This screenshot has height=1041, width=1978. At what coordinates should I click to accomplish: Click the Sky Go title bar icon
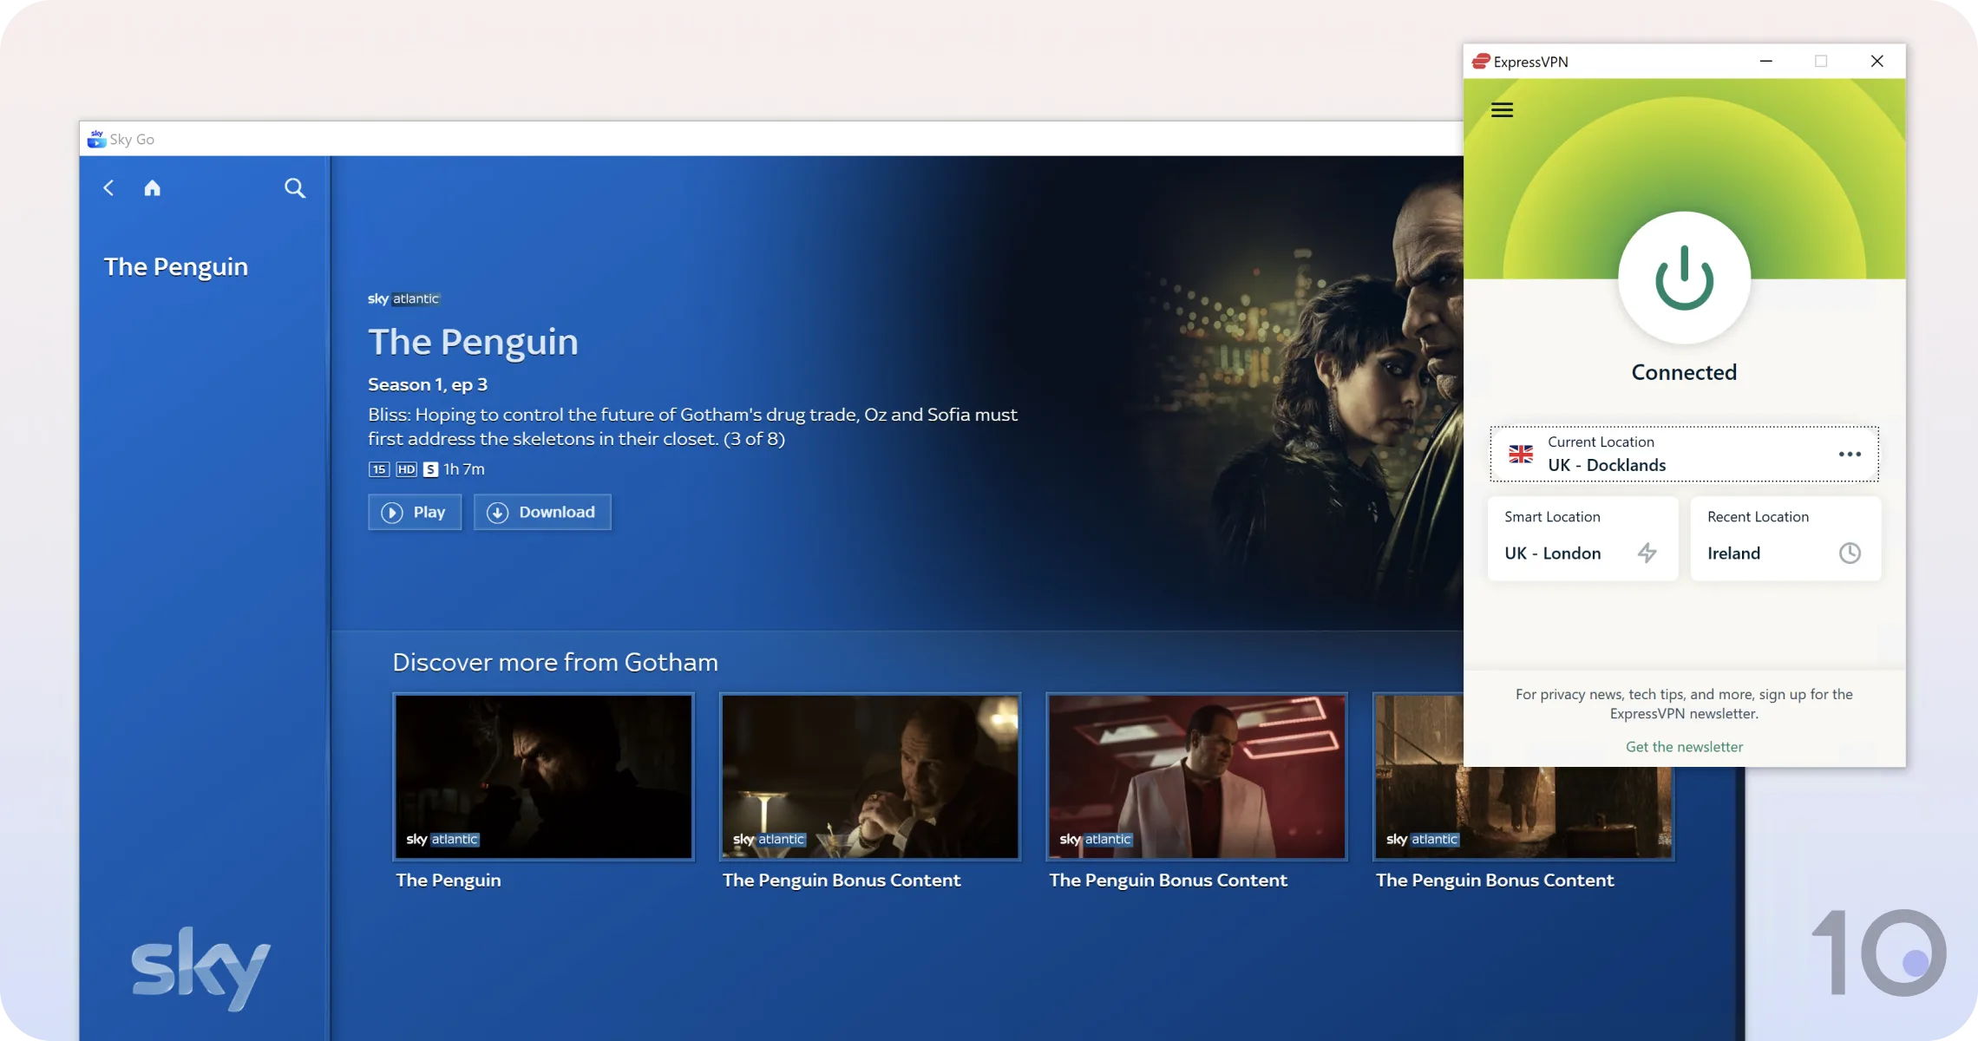pyautogui.click(x=96, y=139)
